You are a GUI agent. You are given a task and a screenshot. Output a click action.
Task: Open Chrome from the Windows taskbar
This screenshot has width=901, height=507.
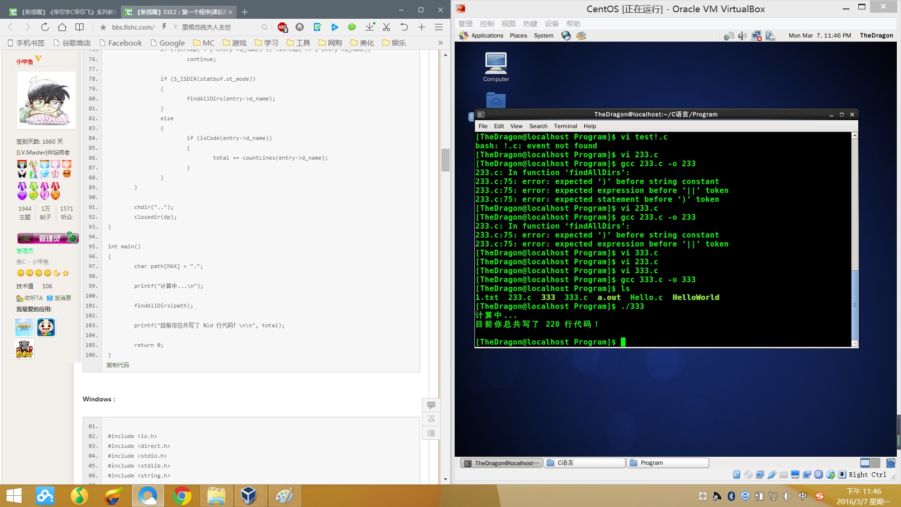point(182,496)
